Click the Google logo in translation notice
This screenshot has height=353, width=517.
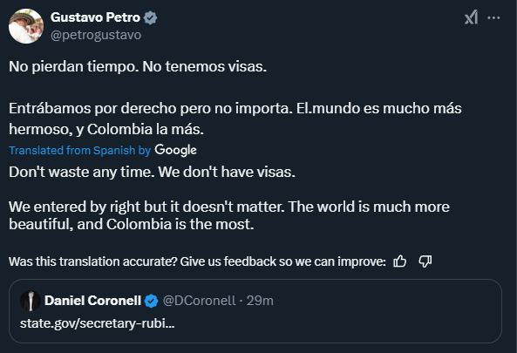click(176, 150)
